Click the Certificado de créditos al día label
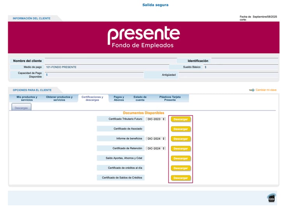 click(x=121, y=168)
